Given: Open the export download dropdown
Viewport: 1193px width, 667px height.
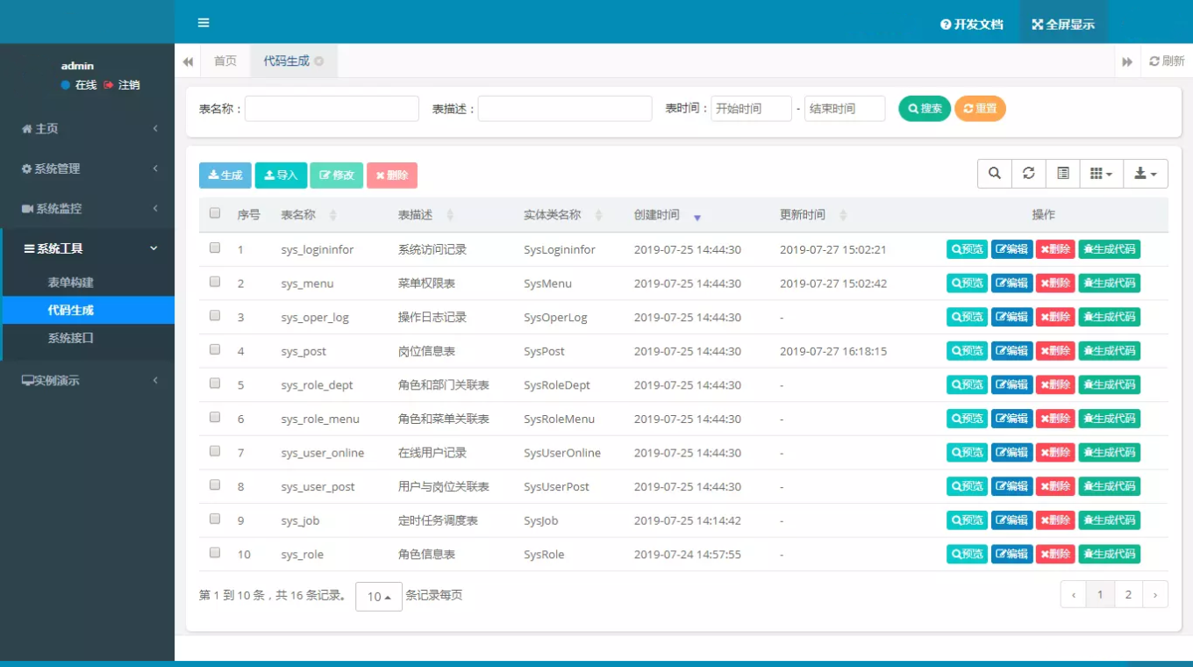Looking at the screenshot, I should tap(1146, 174).
